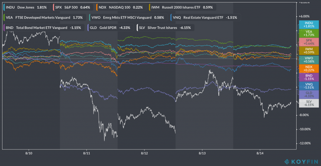This screenshot has width=321, height=166.
Task: Click the GLD Gold SPDR legend chip
Action: tap(112, 28)
